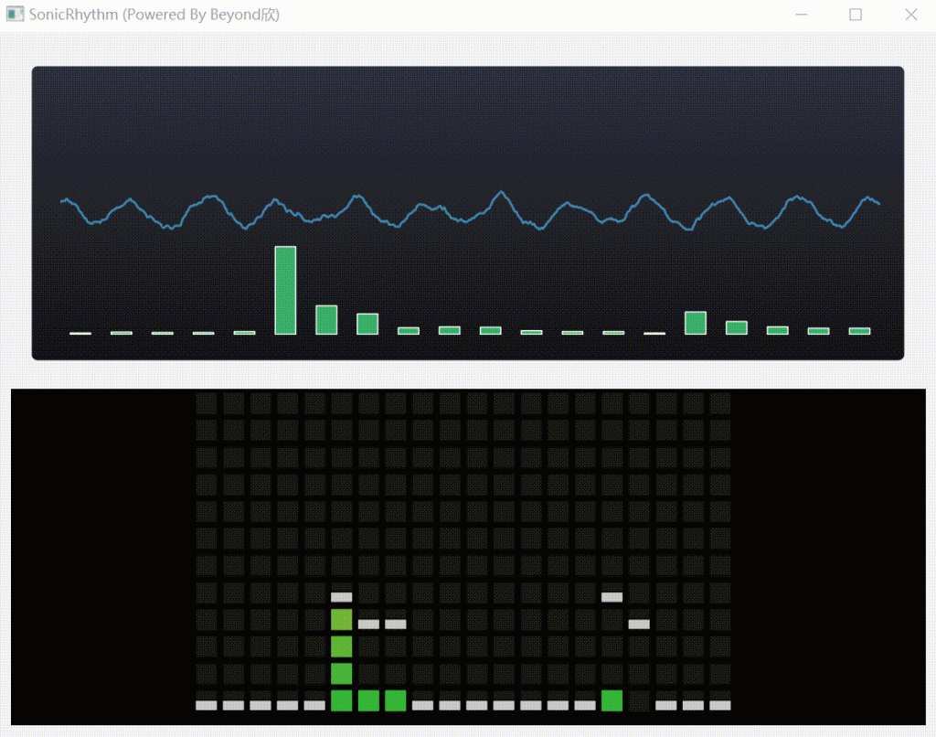Image resolution: width=936 pixels, height=737 pixels.
Task: Click the bottom-right white LED marker
Action: [x=720, y=705]
